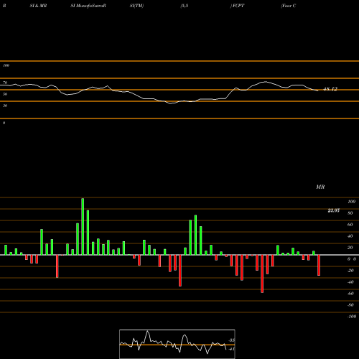Click the '(5,5' parameter text

click(185, 6)
